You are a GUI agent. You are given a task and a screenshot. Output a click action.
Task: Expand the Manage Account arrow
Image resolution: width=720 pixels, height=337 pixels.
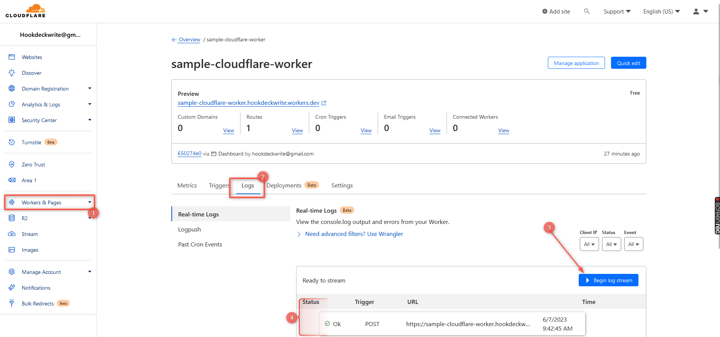tap(90, 272)
